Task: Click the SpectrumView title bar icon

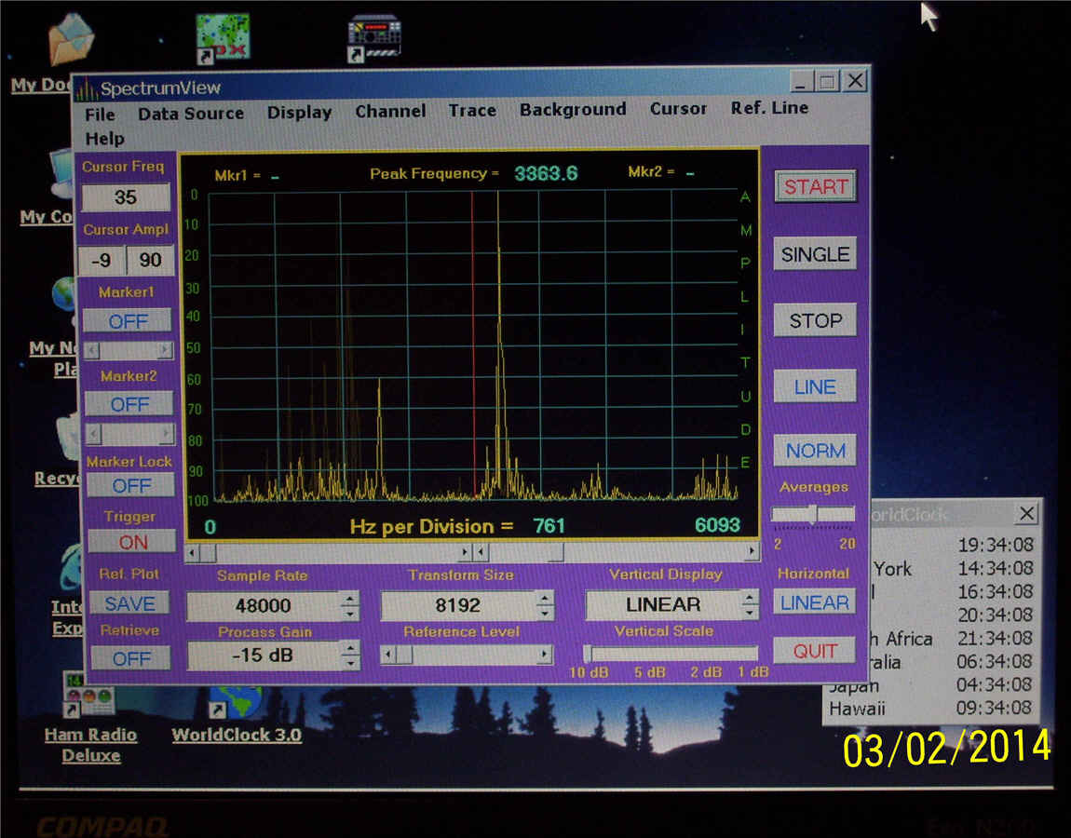Action: [x=87, y=88]
